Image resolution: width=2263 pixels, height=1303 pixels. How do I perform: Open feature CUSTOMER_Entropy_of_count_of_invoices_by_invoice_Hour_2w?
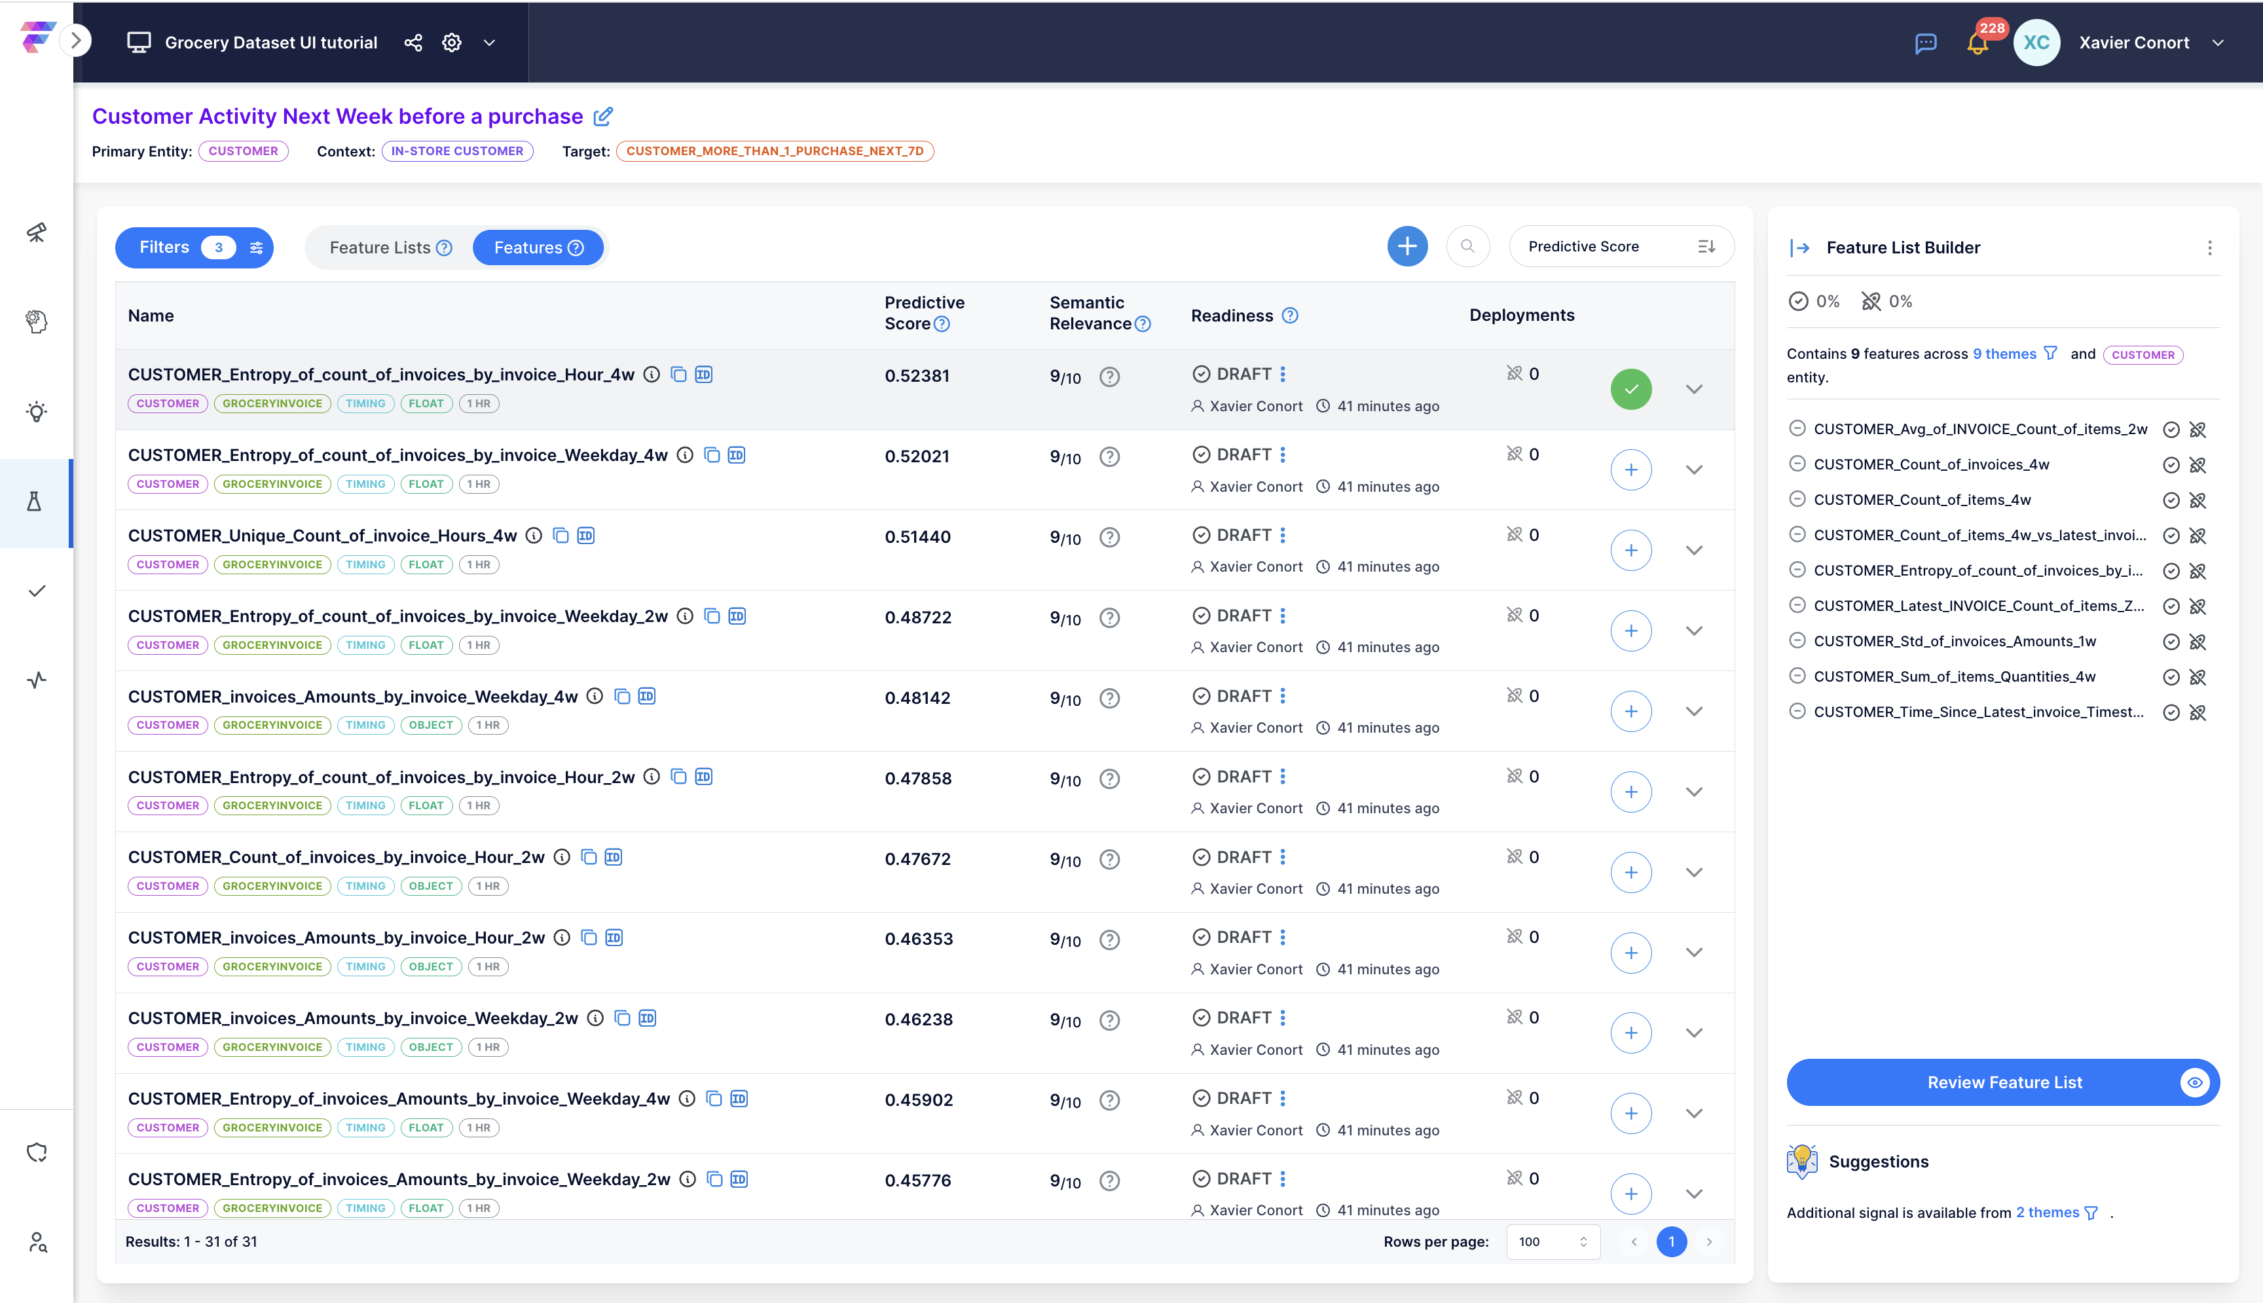(381, 777)
